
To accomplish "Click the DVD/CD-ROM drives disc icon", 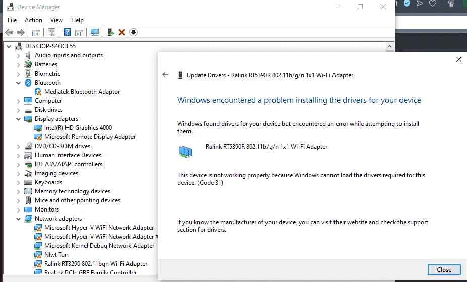I will click(28, 146).
